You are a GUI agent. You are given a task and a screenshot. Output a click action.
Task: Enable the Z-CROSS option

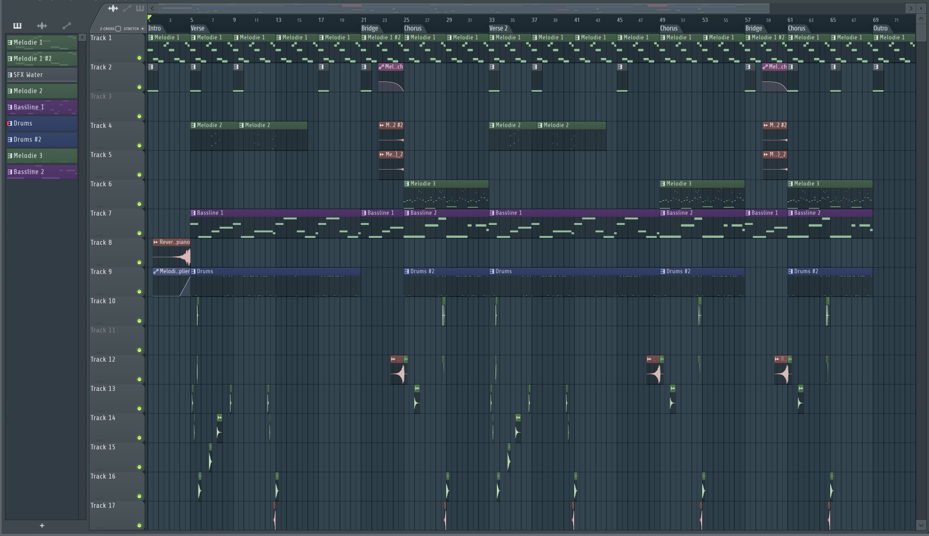[118, 29]
